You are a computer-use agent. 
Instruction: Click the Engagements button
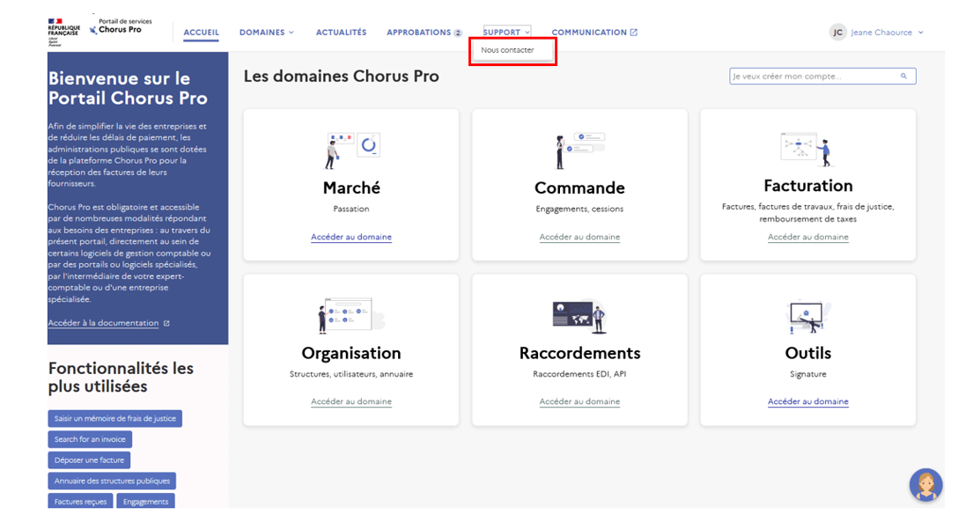[x=145, y=501]
